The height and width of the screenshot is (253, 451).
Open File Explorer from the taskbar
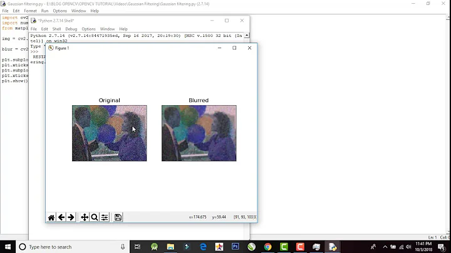170,247
